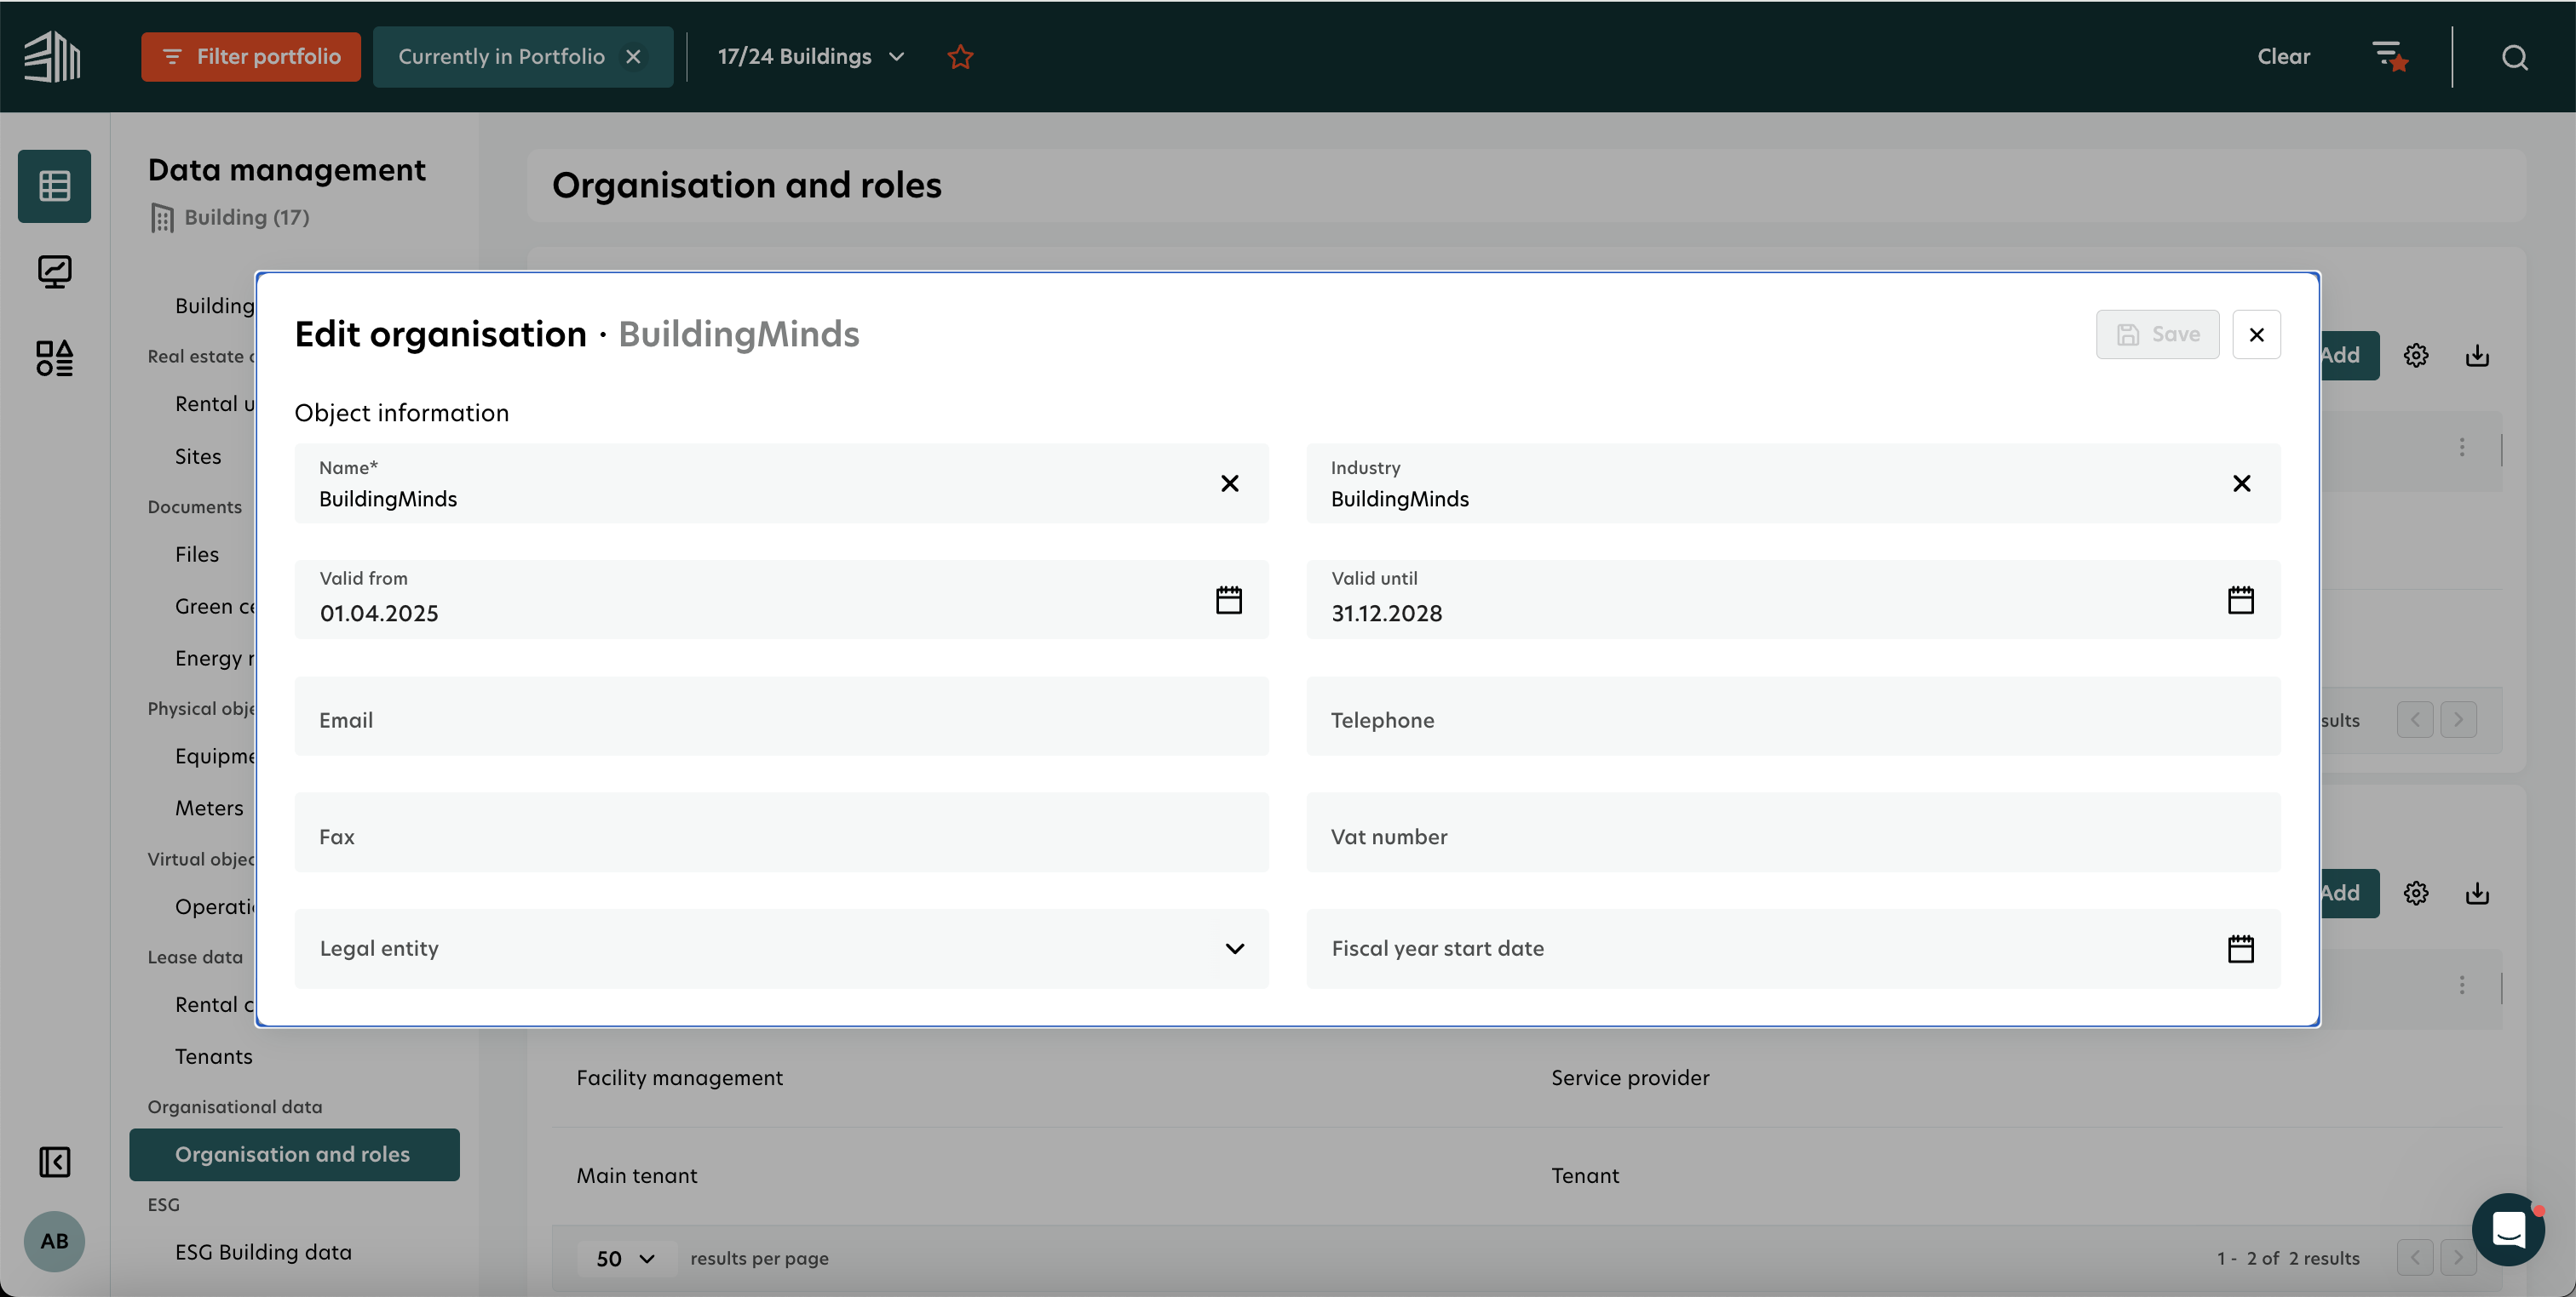Open the chat support bubble
Image resolution: width=2576 pixels, height=1297 pixels.
(x=2507, y=1229)
